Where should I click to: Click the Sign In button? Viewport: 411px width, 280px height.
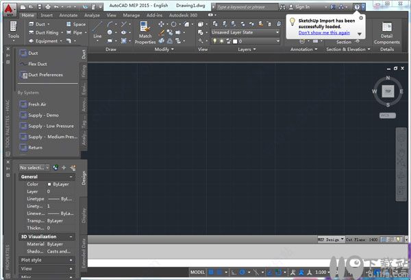(299, 7)
